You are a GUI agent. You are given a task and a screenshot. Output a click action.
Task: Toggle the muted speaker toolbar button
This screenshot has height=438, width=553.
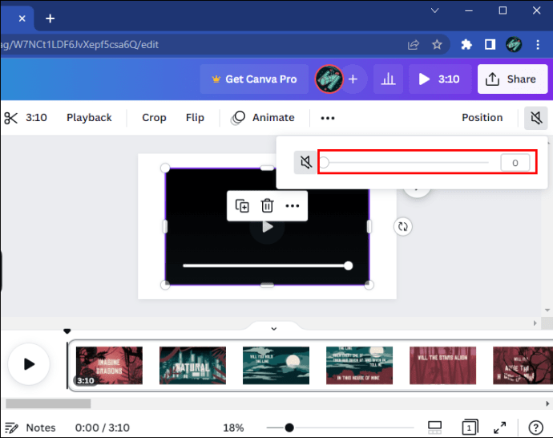click(535, 118)
